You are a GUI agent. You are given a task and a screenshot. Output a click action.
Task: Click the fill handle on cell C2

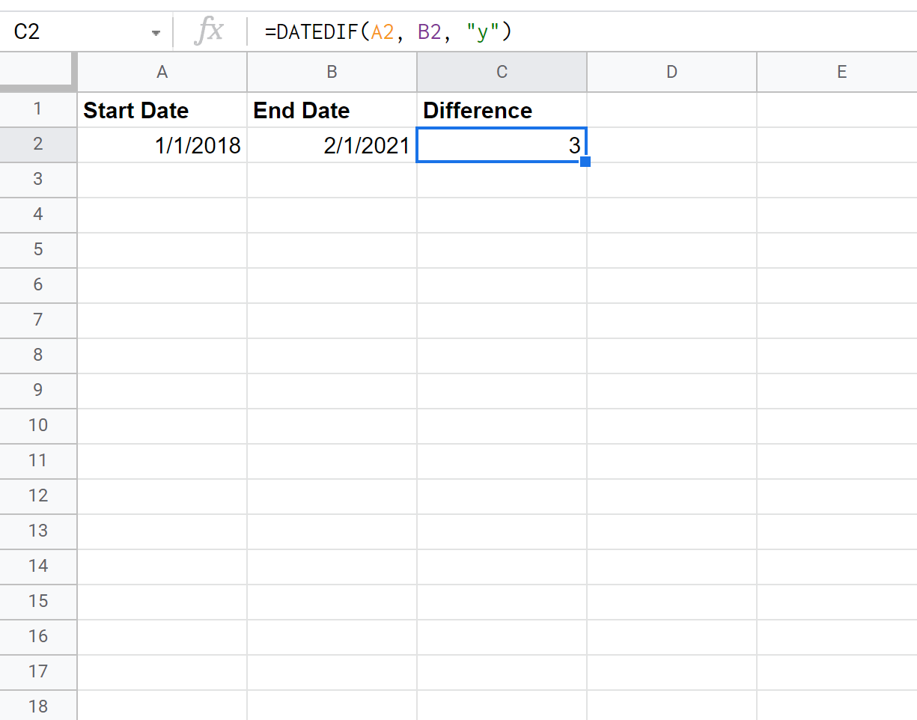pyautogui.click(x=585, y=162)
